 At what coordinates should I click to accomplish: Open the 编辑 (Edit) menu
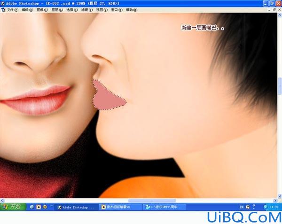tap(27, 10)
